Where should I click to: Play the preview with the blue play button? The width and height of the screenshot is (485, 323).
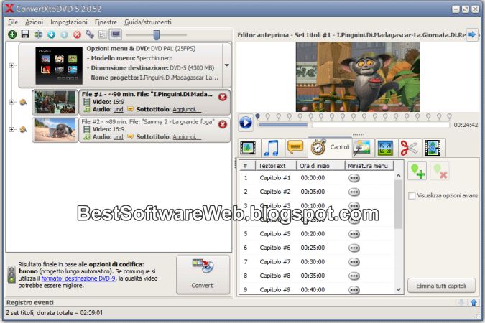tap(246, 123)
